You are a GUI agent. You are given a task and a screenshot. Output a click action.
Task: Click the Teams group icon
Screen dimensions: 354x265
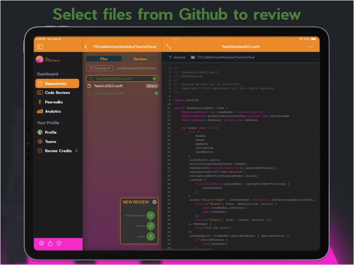pyautogui.click(x=40, y=141)
